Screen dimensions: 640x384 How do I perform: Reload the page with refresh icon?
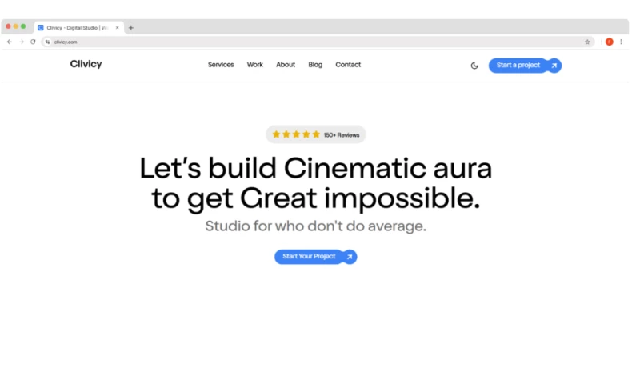[x=33, y=42]
